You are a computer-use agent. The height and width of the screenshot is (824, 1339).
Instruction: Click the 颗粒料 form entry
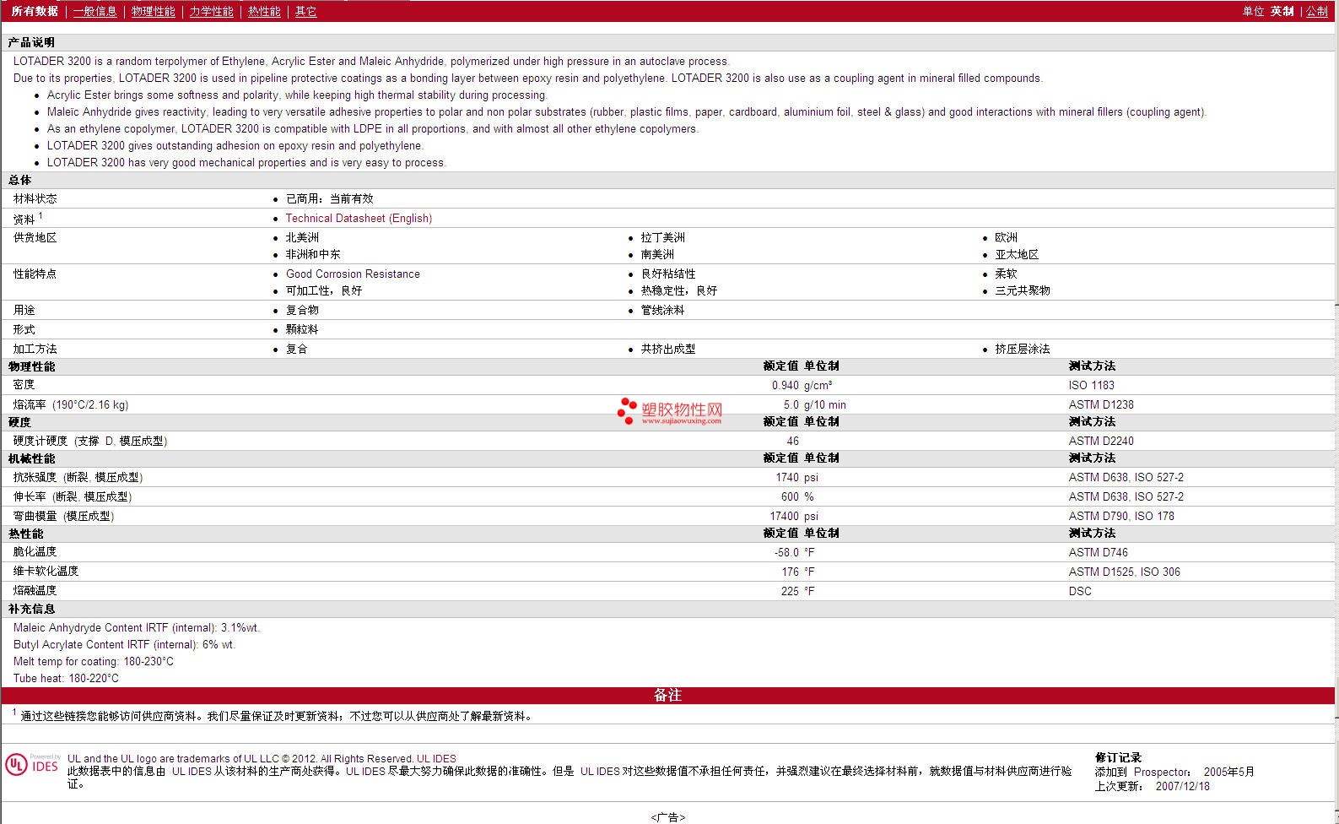pyautogui.click(x=302, y=330)
